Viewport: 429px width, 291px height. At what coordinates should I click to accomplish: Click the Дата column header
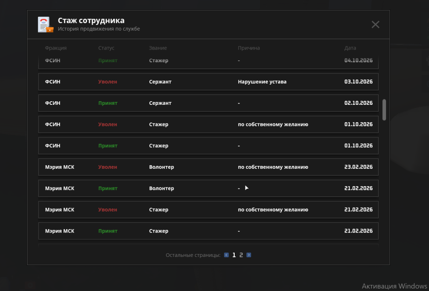click(350, 48)
